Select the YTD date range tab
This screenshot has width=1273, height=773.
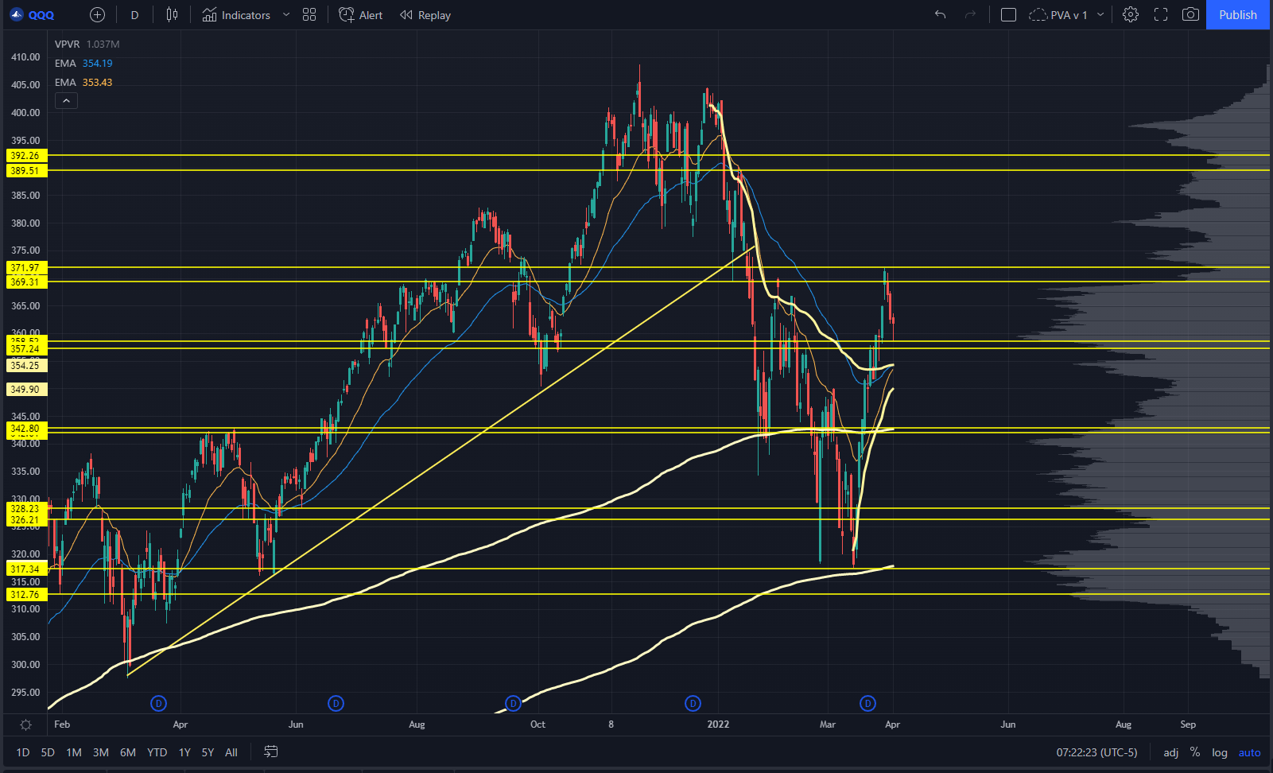(x=157, y=752)
